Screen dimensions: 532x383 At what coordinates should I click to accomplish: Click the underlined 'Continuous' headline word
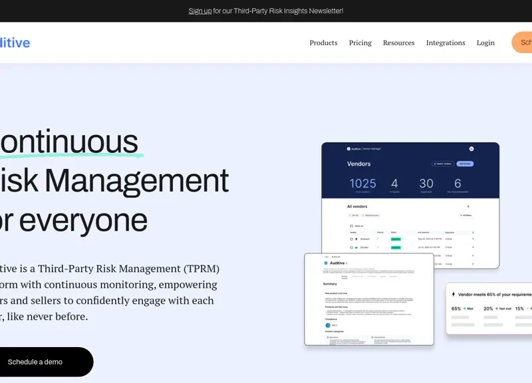[69, 142]
